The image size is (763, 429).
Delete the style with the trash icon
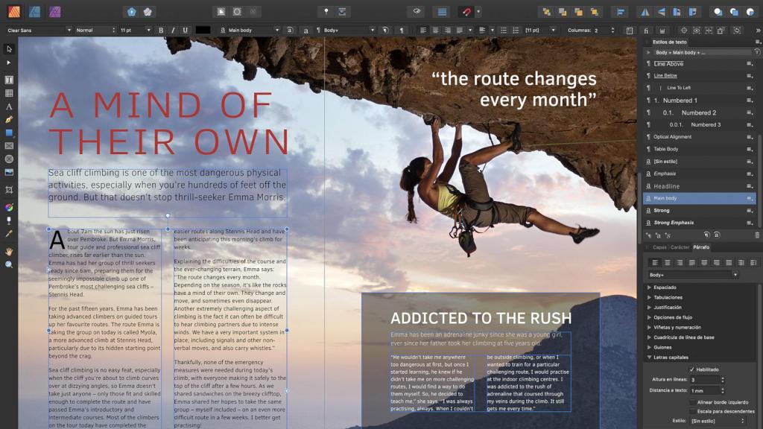757,235
